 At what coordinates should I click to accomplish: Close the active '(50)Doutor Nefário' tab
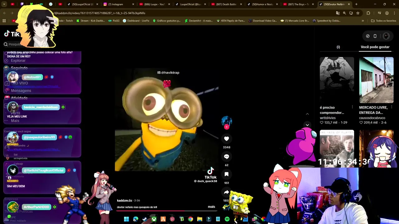[x=349, y=4]
